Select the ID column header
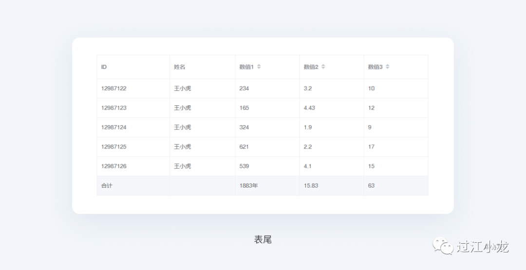Viewport: 526px width, 270px height. coord(104,67)
